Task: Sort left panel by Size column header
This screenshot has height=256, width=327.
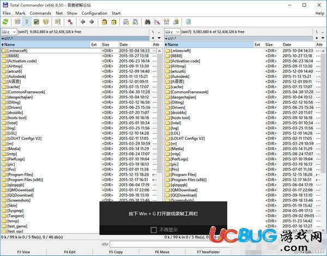Action: 106,45
